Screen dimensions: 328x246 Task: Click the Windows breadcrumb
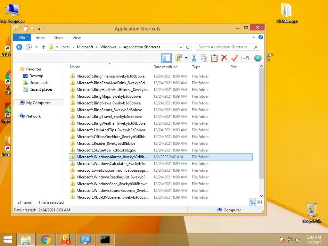(x=108, y=47)
